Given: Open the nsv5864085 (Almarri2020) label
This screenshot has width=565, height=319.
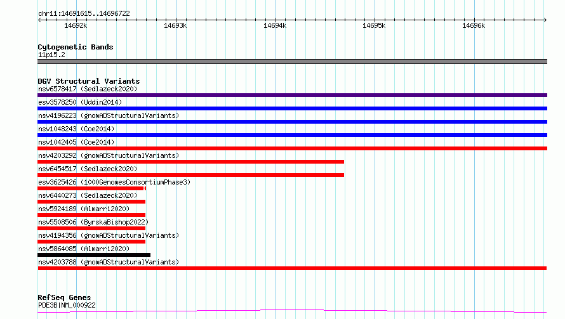Looking at the screenshot, I should (84, 249).
